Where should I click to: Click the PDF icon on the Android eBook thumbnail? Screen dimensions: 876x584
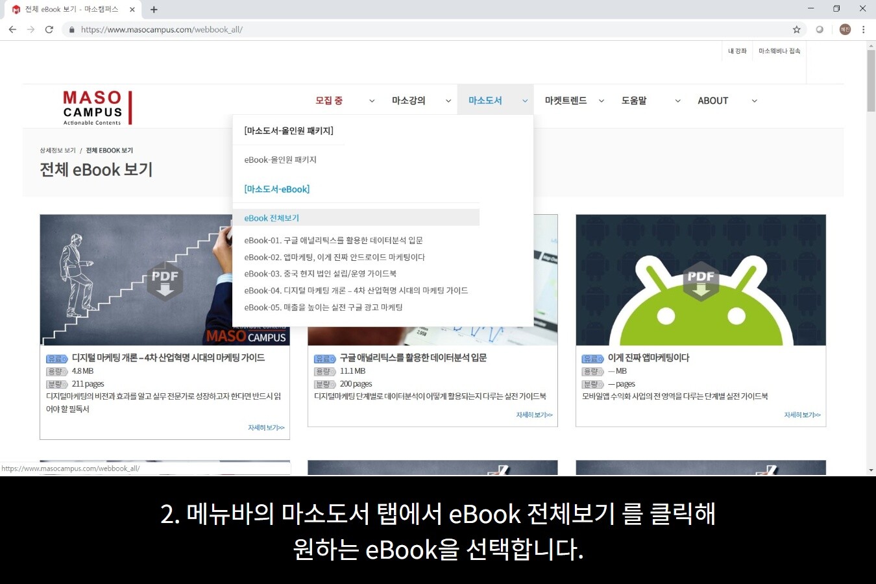point(701,280)
